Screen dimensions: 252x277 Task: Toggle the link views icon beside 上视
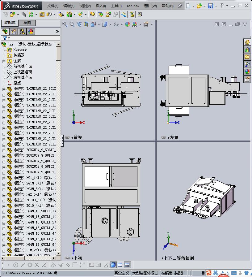(67, 258)
